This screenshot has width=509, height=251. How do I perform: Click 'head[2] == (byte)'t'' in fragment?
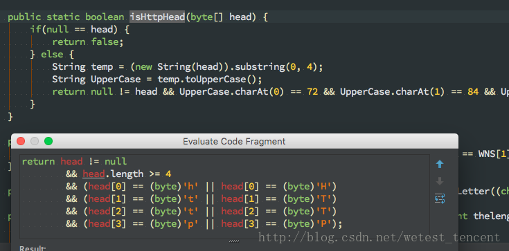tap(143, 211)
